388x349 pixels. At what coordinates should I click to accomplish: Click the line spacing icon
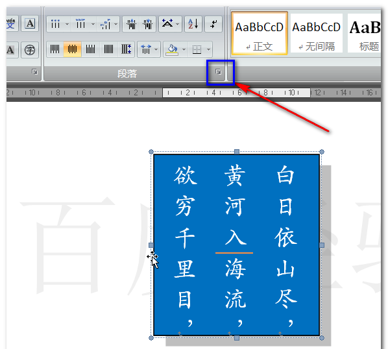tap(146, 49)
